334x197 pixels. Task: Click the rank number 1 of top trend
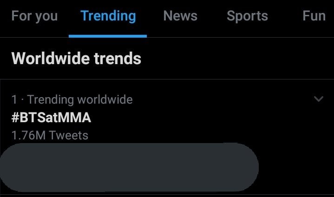point(14,99)
